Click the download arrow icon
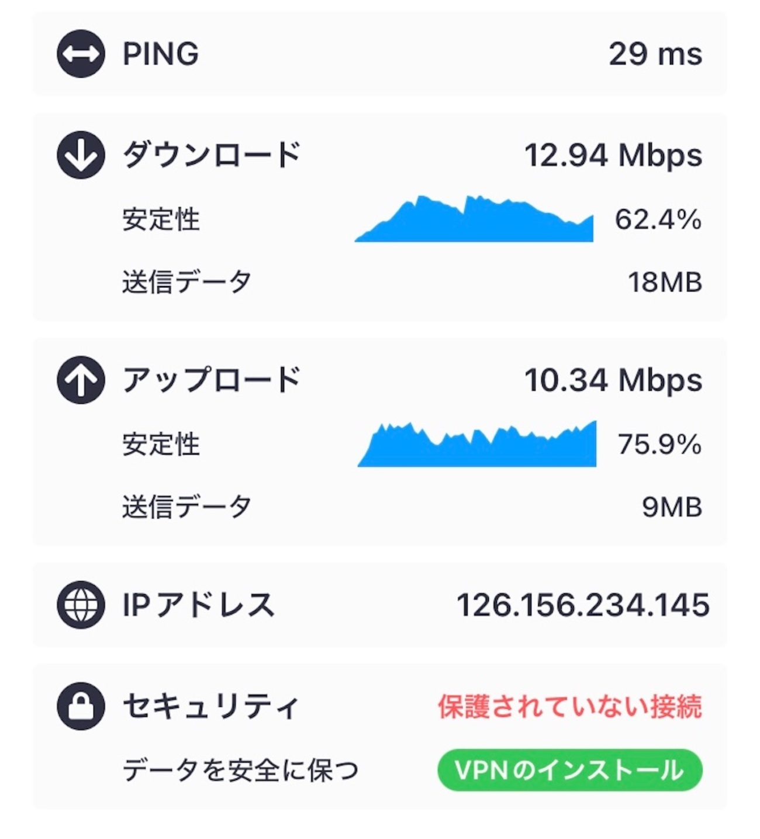 [81, 155]
